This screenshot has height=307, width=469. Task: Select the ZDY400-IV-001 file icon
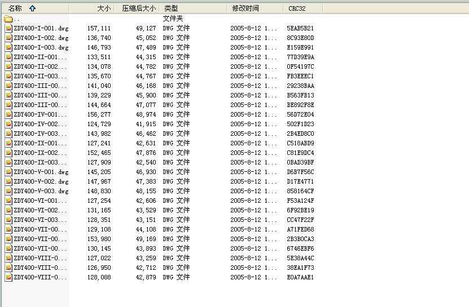(8, 114)
